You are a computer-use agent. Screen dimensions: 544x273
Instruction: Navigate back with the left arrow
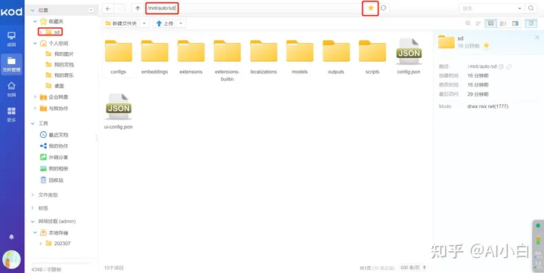[109, 8]
